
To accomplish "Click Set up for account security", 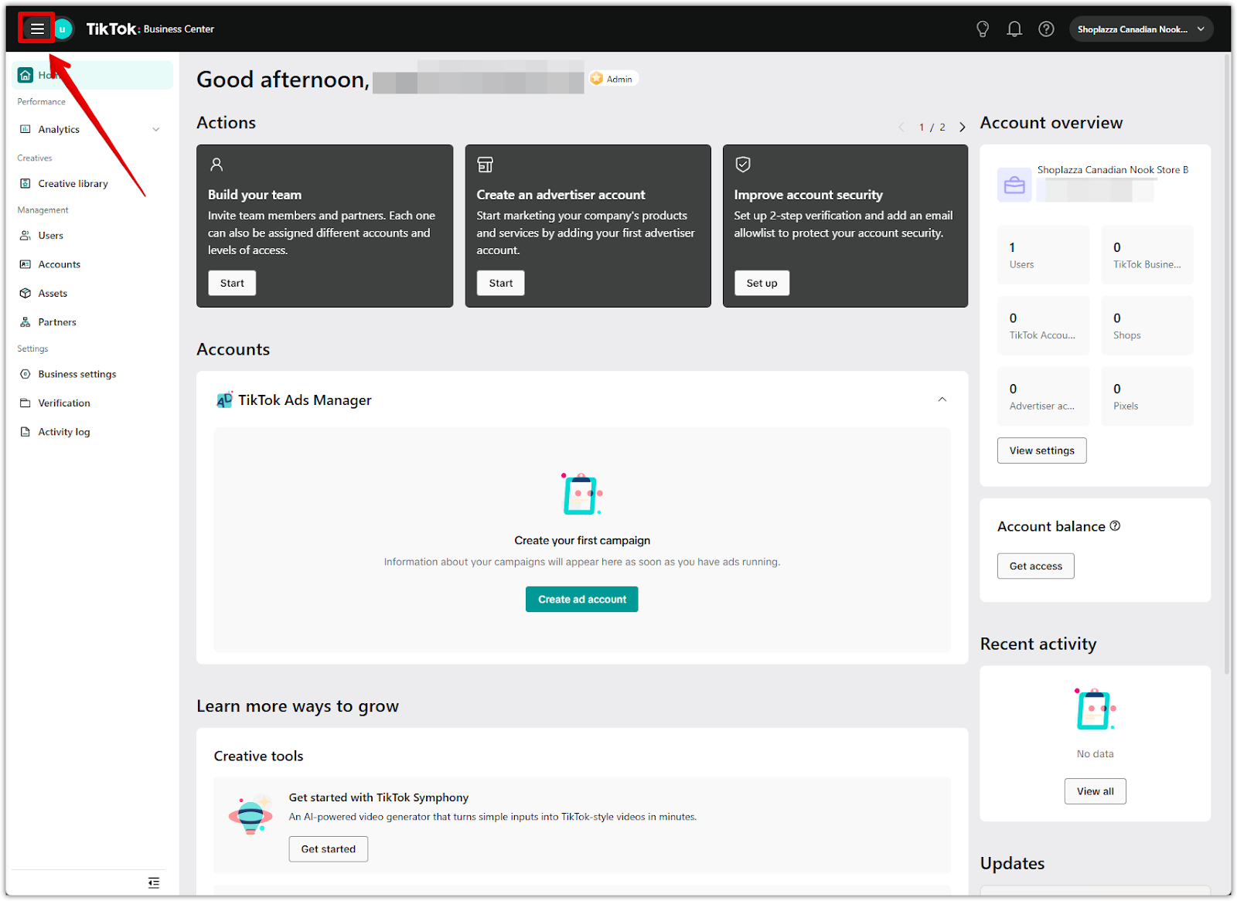I will (x=762, y=283).
